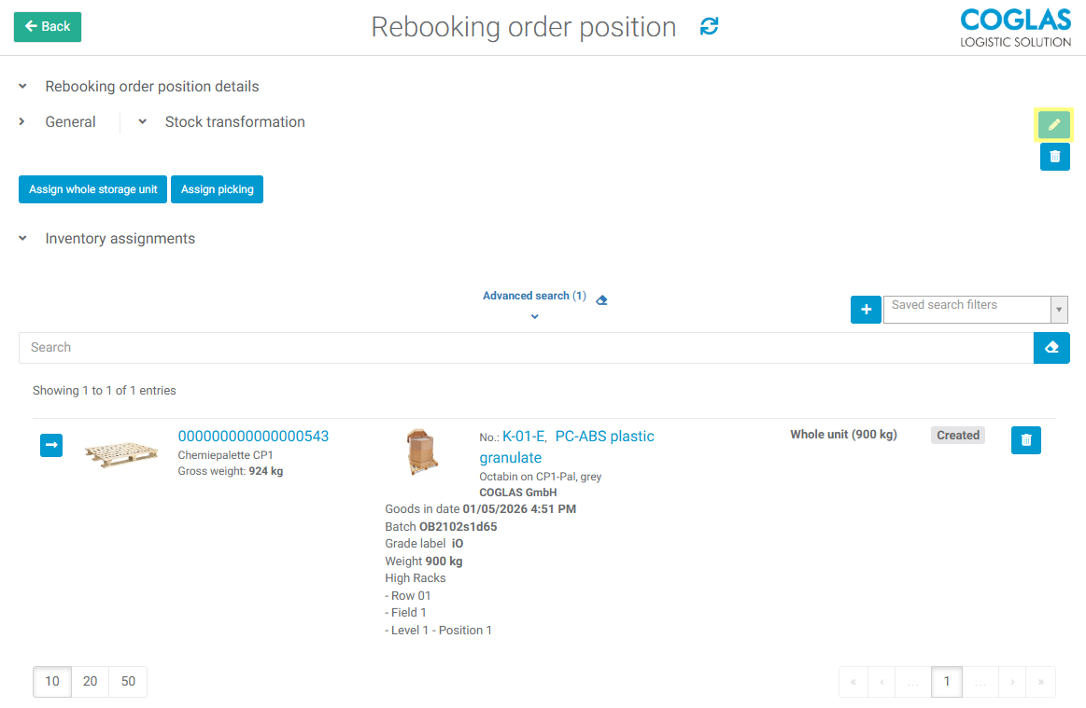Click the blue arrow icon on inventory row
This screenshot has height=708, width=1086.
click(51, 446)
